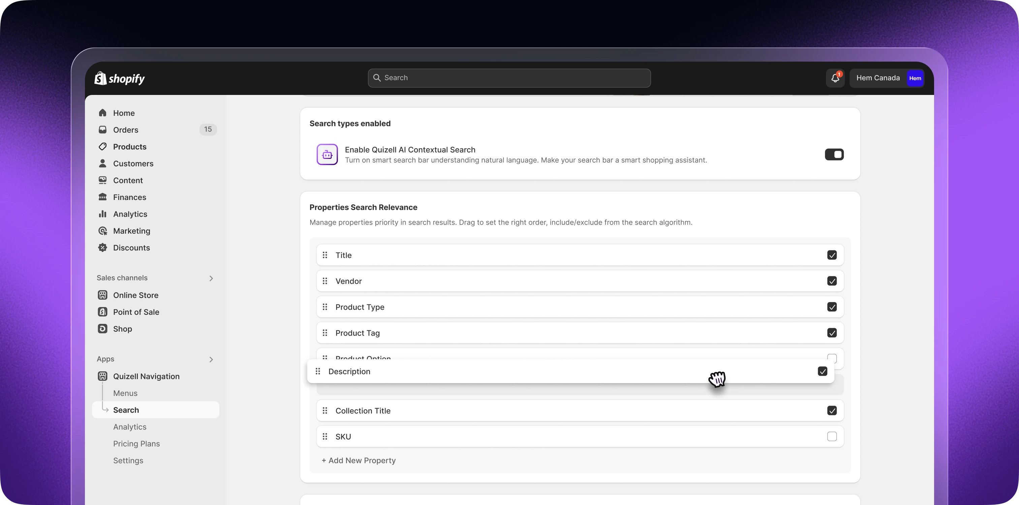
Task: Click the Products tag icon
Action: (103, 146)
